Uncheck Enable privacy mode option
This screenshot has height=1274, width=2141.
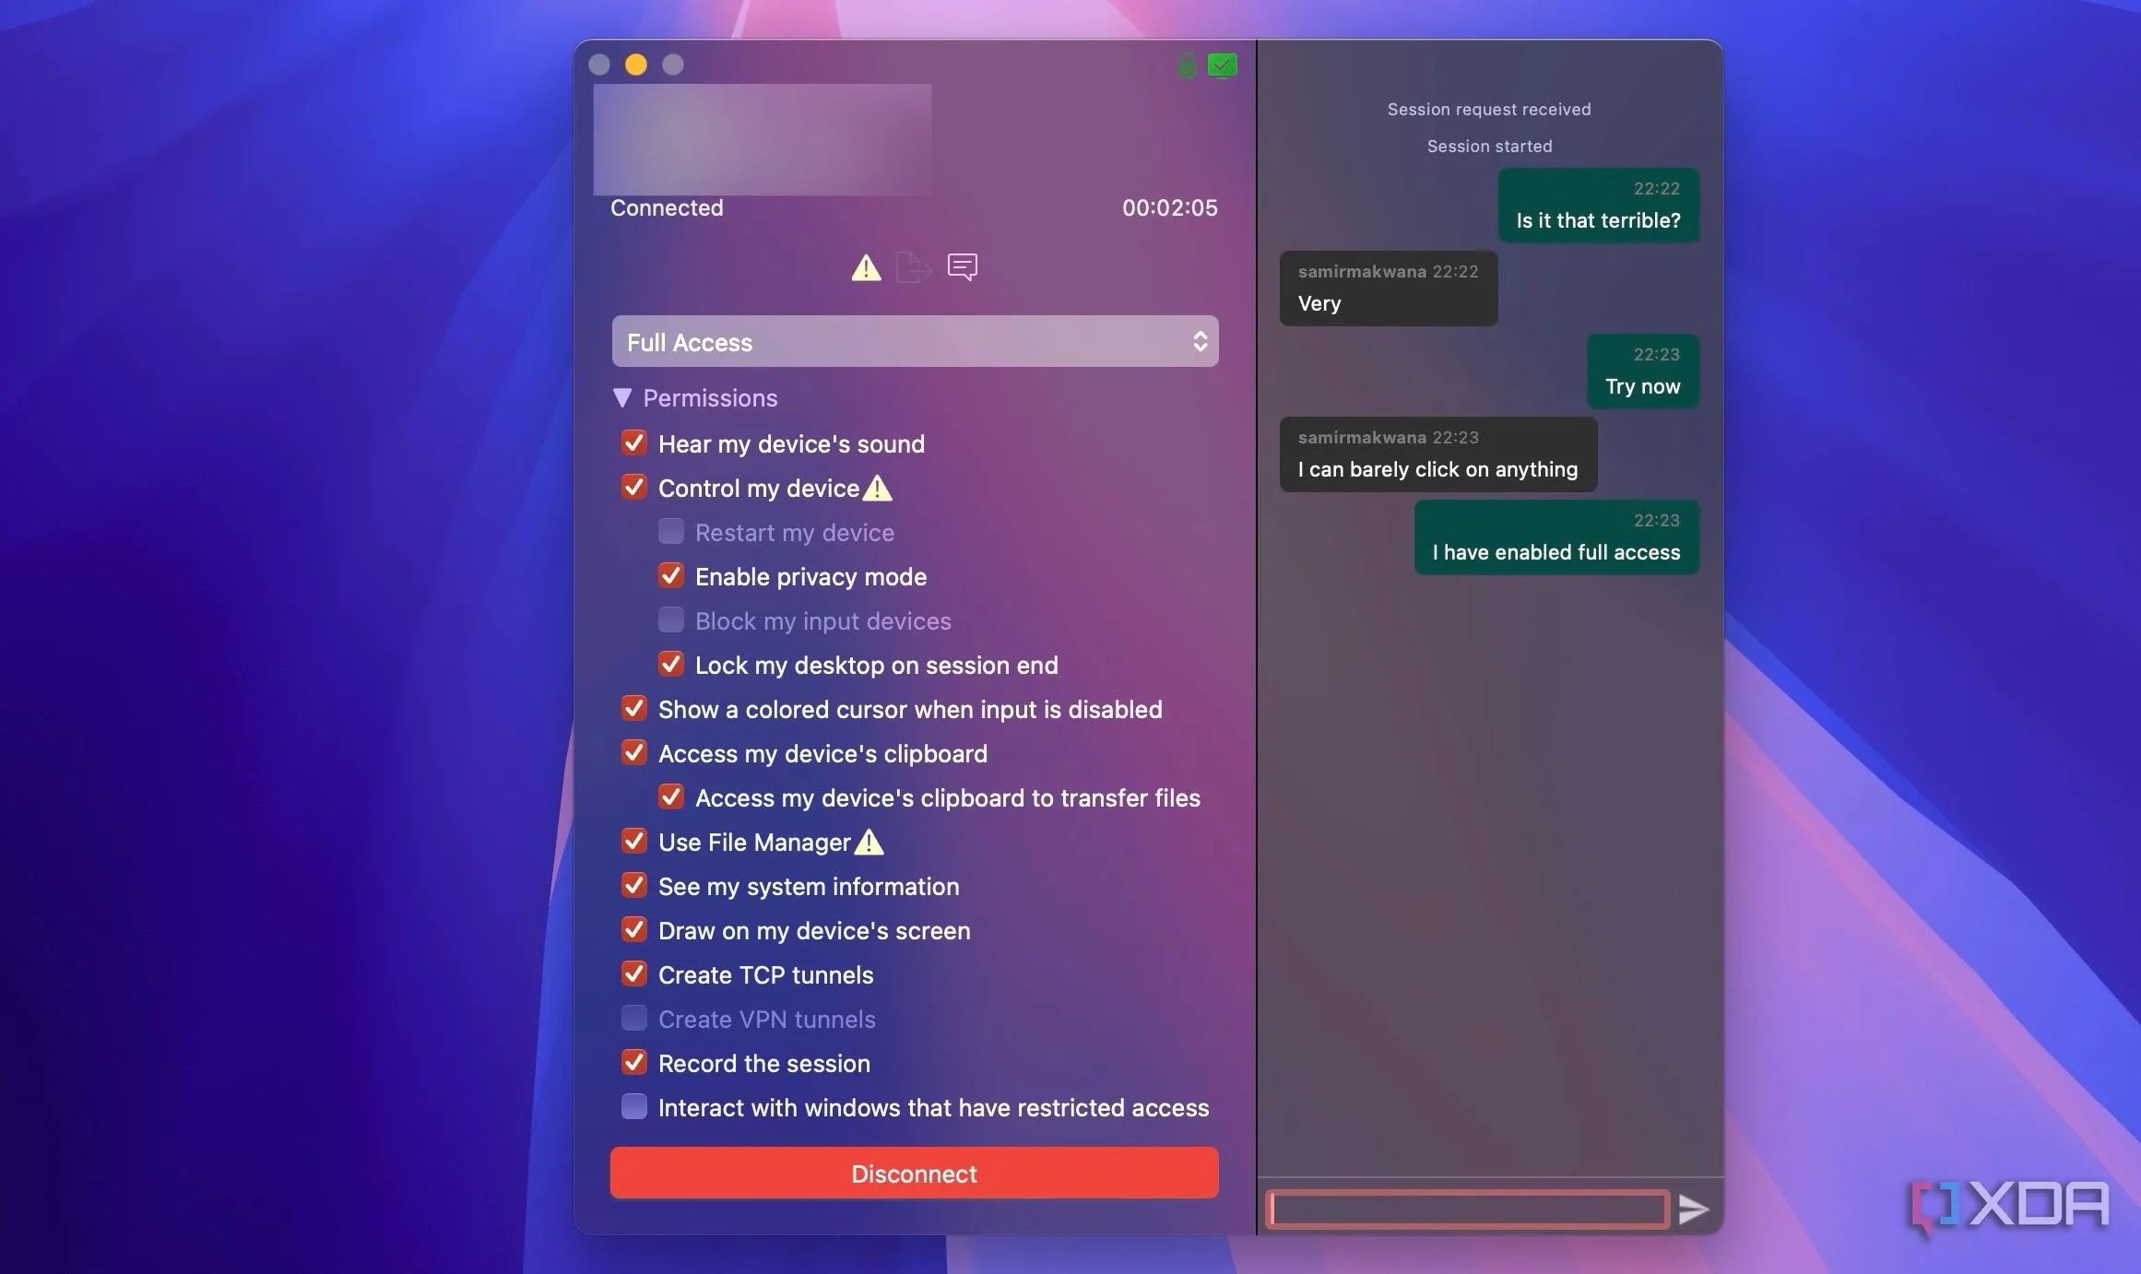click(x=671, y=576)
